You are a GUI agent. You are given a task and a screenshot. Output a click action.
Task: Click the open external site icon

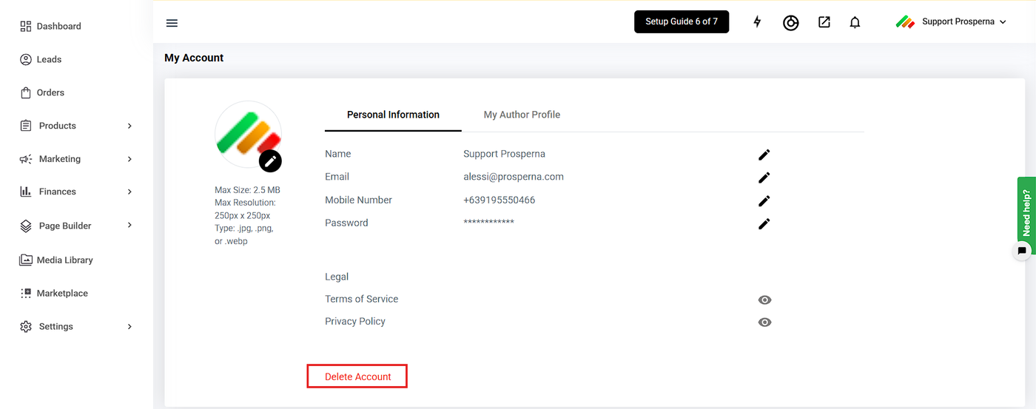pyautogui.click(x=824, y=22)
